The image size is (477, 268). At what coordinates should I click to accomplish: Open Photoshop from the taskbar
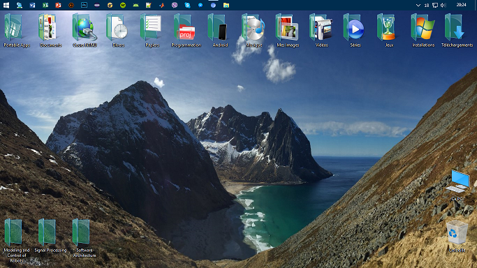tap(84, 5)
